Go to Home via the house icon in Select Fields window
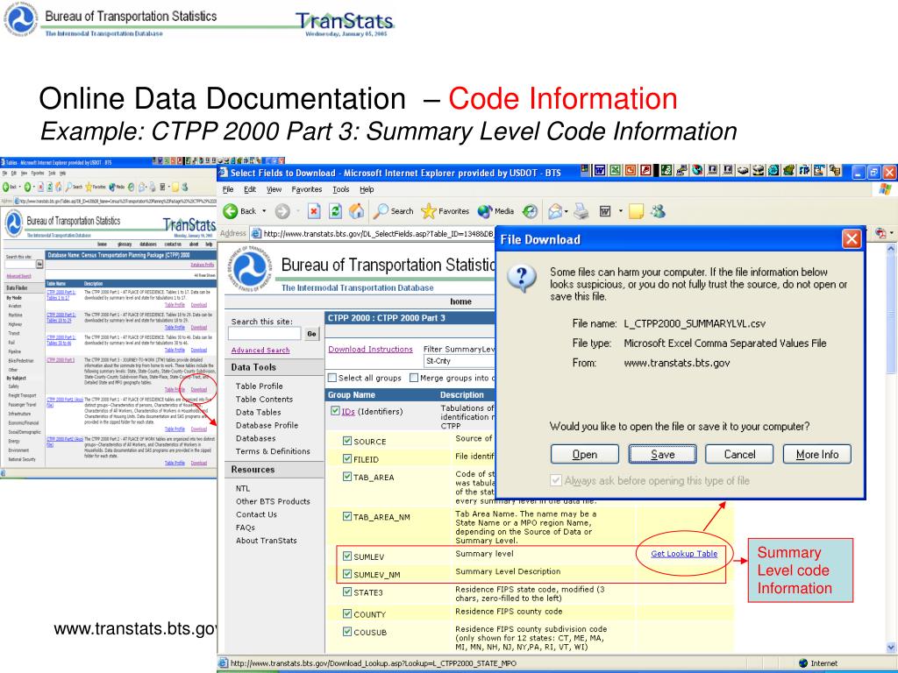The width and height of the screenshot is (898, 673). [x=357, y=211]
